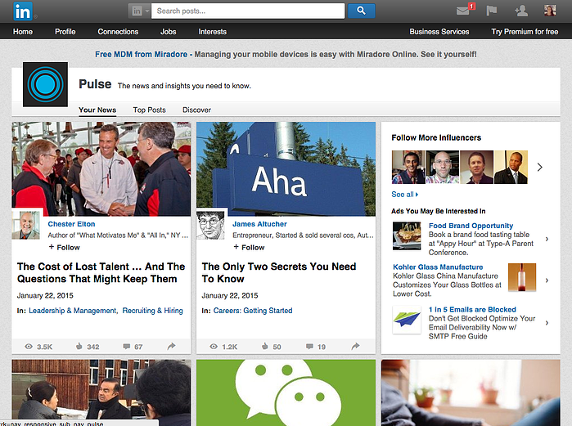
Task: Click Chester Elton's avatar
Action: [26, 225]
